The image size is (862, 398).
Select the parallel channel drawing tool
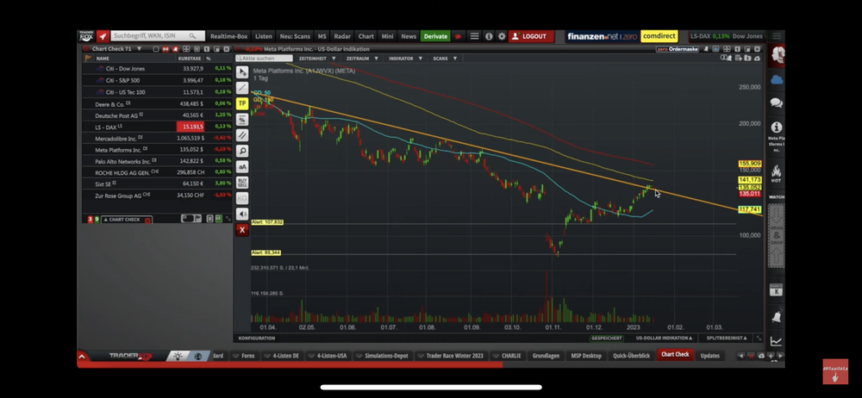[242, 135]
